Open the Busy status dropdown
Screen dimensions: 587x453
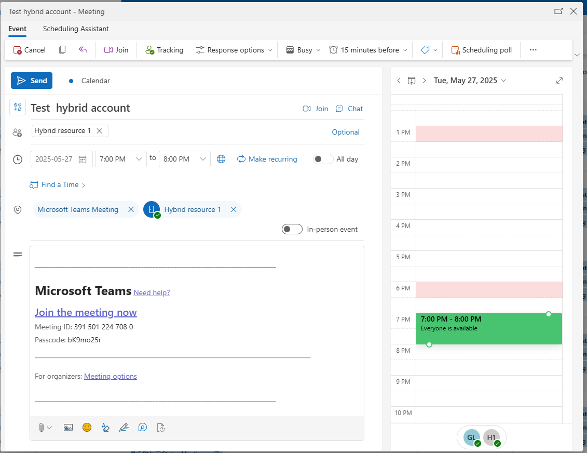click(303, 50)
